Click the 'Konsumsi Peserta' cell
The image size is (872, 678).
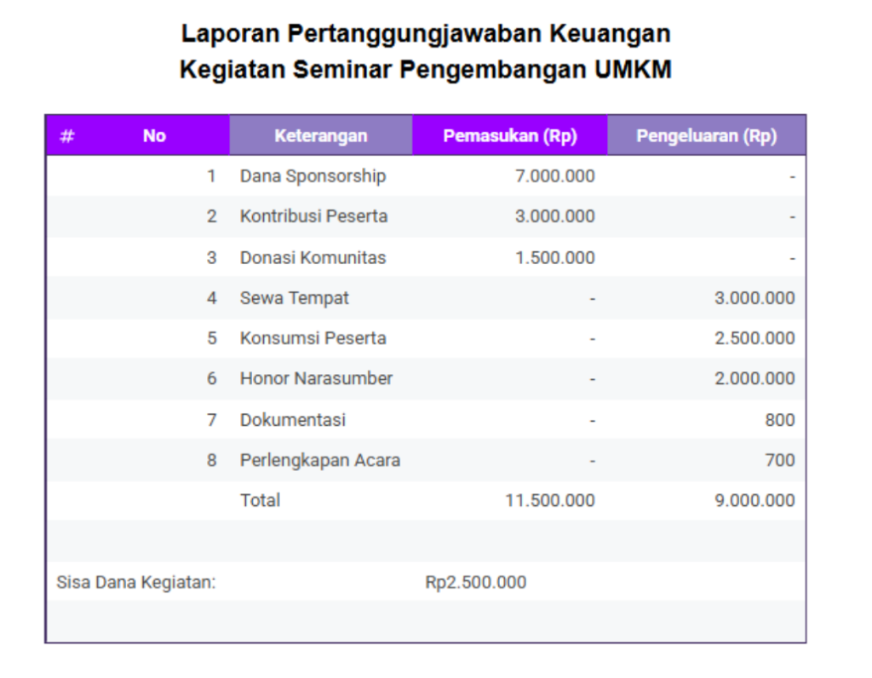pos(313,338)
